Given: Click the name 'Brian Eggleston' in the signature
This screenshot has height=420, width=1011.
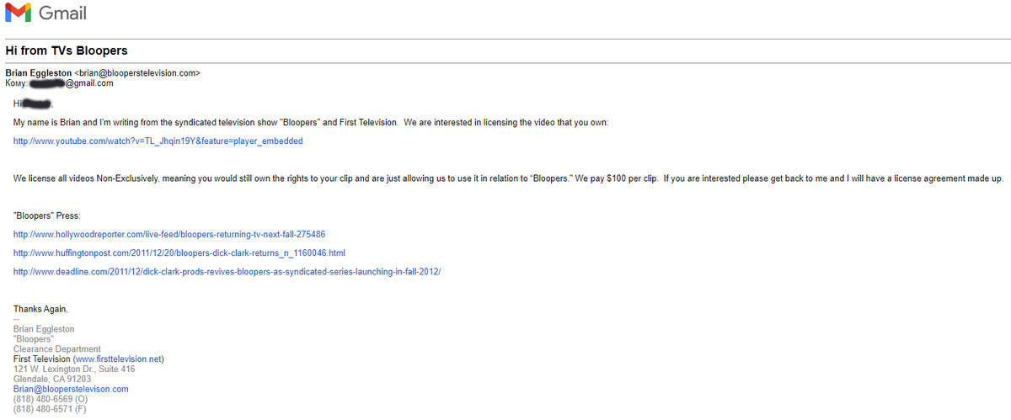Looking at the screenshot, I should pyautogui.click(x=44, y=329).
